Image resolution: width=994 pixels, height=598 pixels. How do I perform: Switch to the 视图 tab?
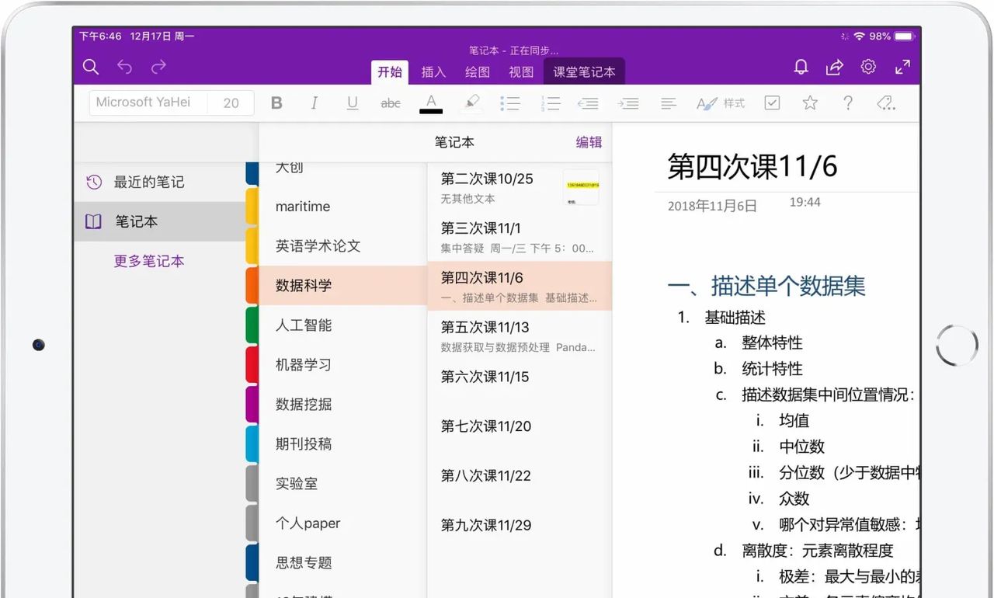pyautogui.click(x=521, y=72)
